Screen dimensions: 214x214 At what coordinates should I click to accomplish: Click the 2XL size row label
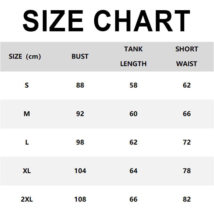pyautogui.click(x=27, y=199)
